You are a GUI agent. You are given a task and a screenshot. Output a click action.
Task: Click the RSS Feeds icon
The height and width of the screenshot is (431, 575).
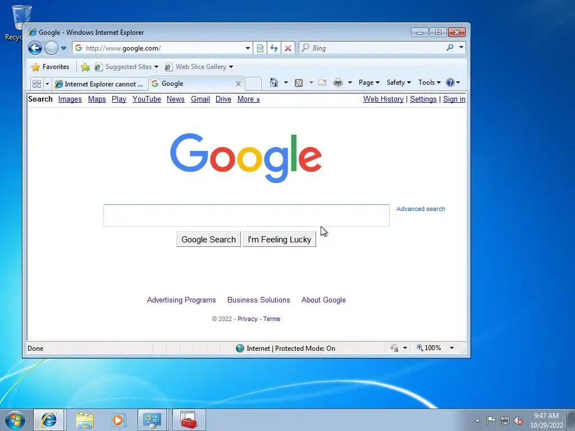[x=299, y=83]
